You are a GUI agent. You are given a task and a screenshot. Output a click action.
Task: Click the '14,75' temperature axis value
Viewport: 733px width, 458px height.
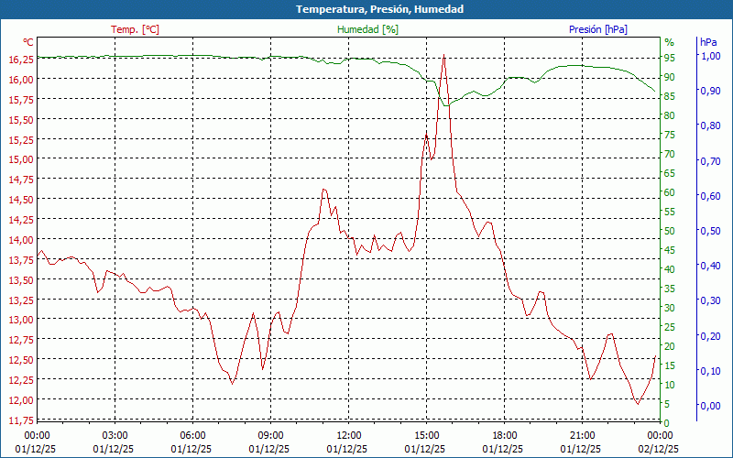21,180
